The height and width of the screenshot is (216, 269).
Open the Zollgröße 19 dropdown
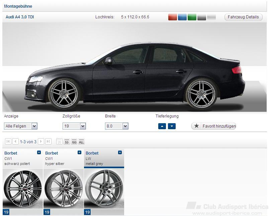point(74,126)
